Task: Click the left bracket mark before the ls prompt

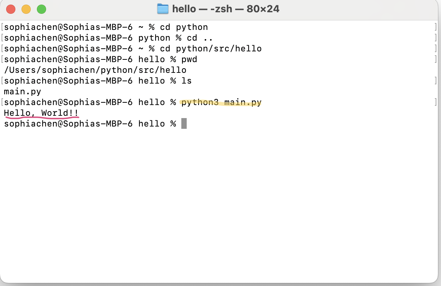Action: click(2, 81)
